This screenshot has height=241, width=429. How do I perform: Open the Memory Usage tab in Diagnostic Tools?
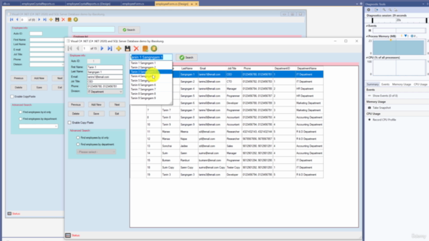pos(402,84)
